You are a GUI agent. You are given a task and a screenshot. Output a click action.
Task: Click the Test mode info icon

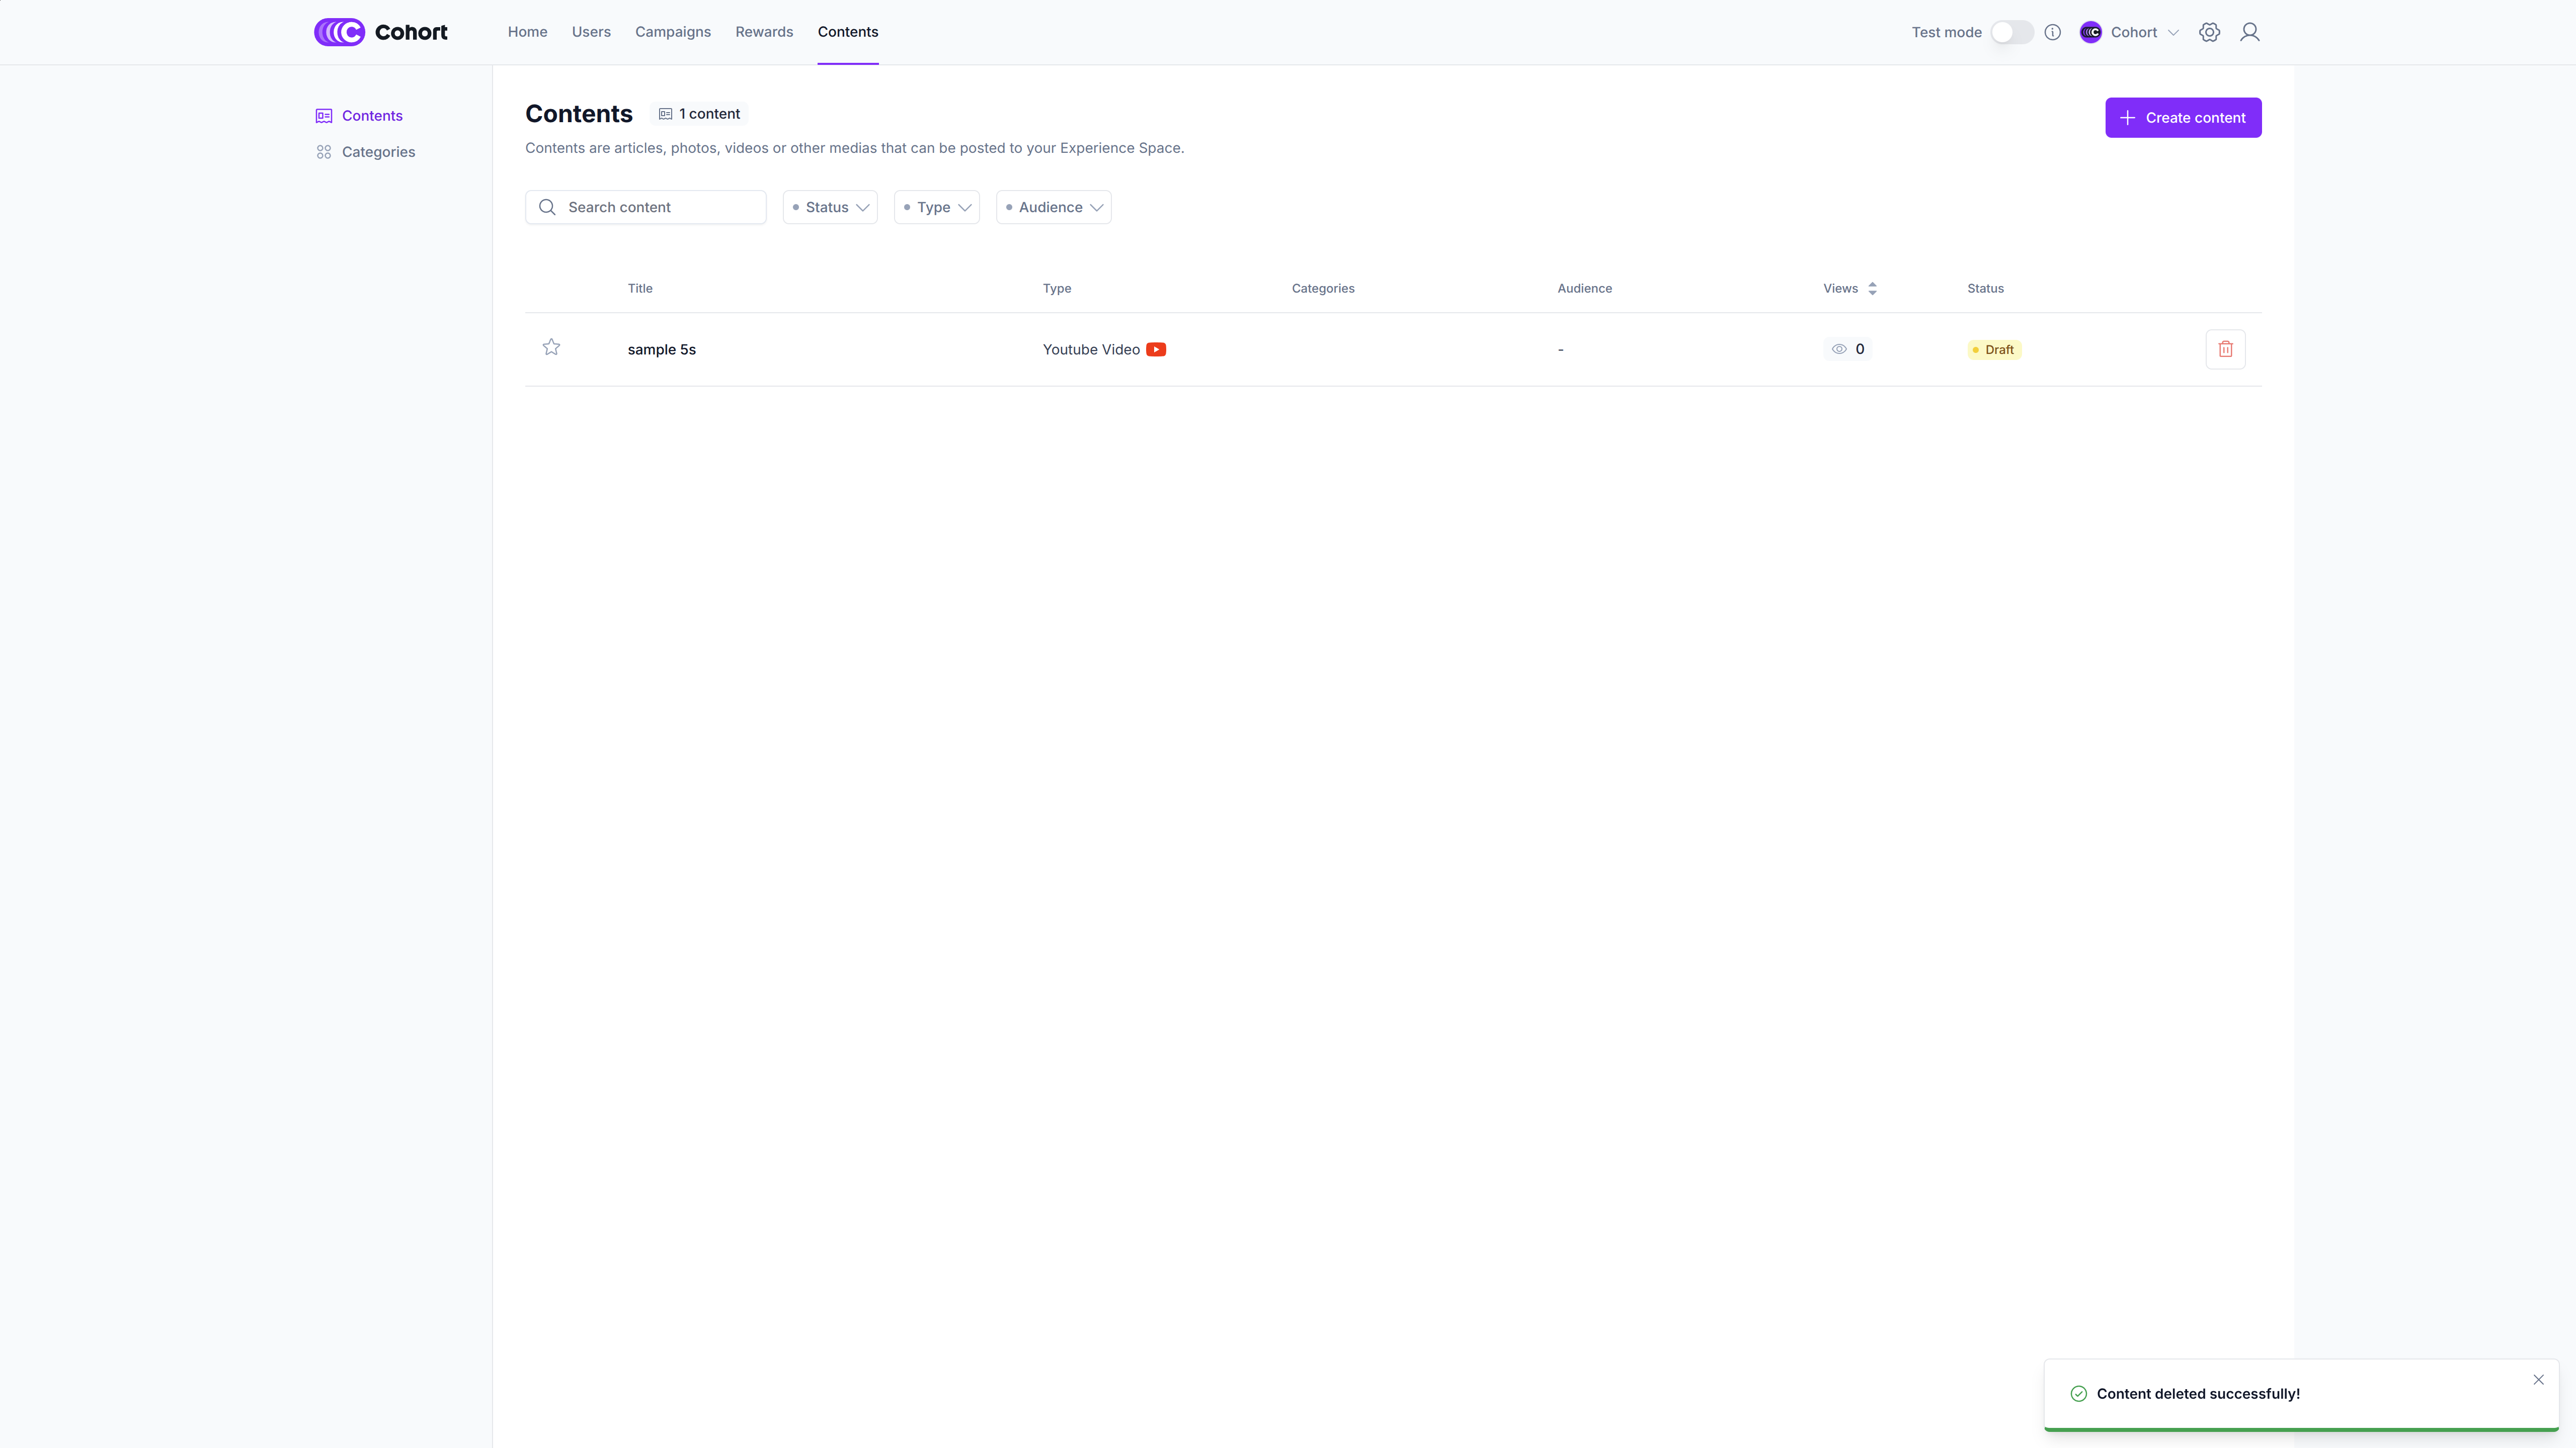(x=2052, y=32)
